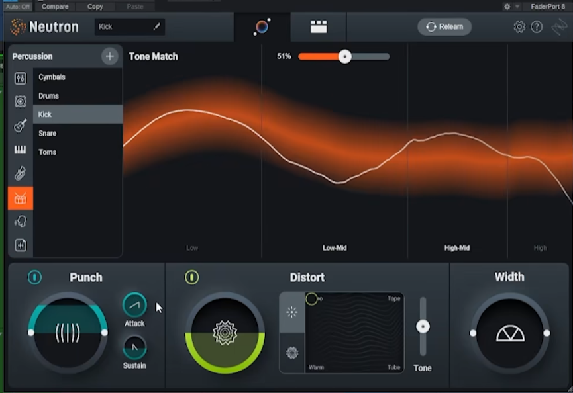This screenshot has height=393, width=573.
Task: Click the Copy button
Action: click(x=95, y=7)
